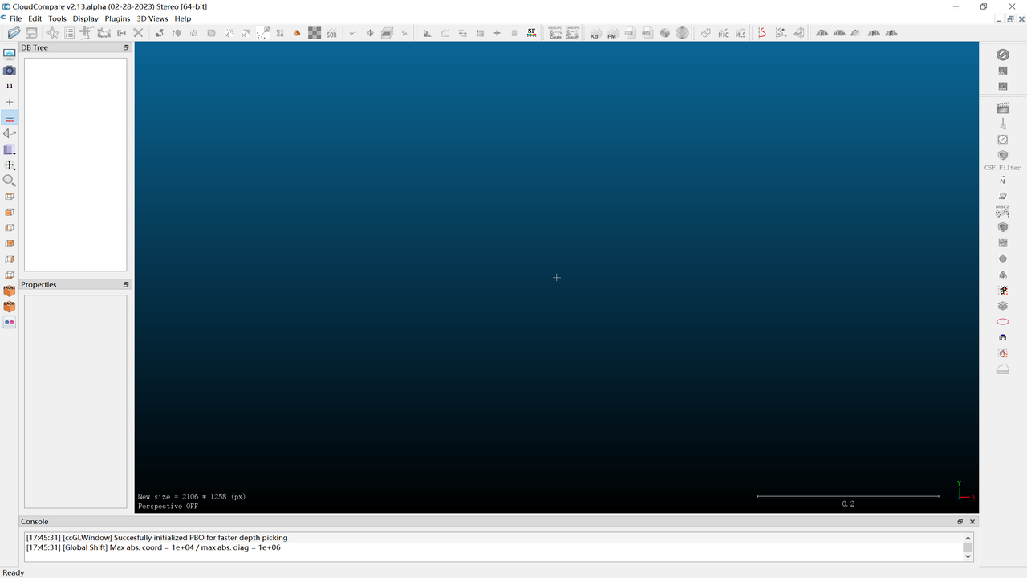1027x578 pixels.
Task: Click the Save floppy disk icon
Action: click(31, 33)
